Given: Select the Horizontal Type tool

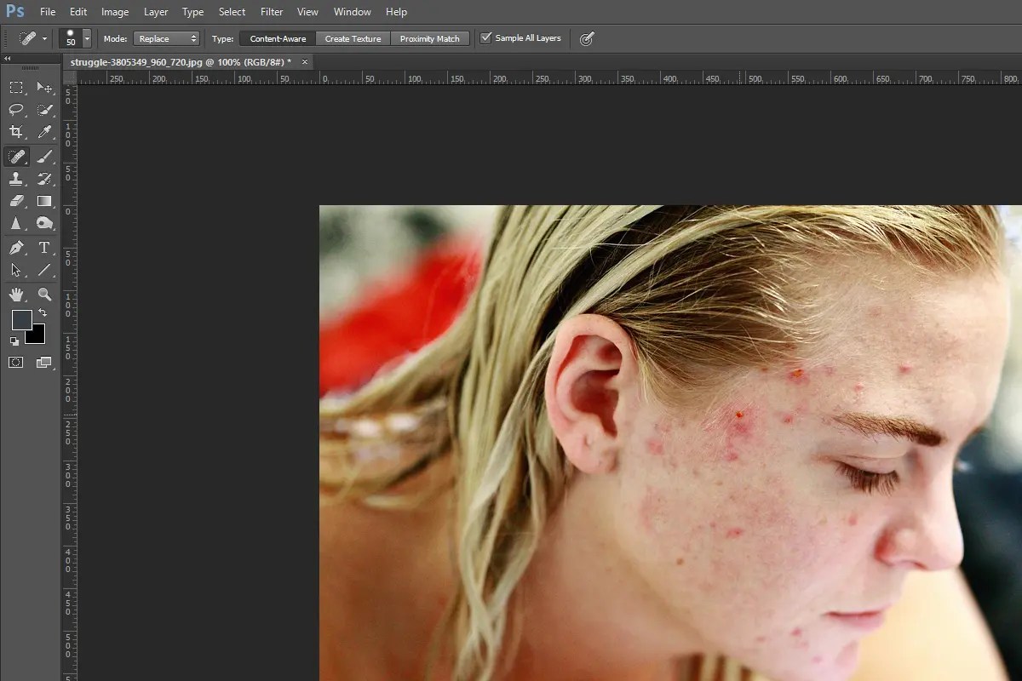Looking at the screenshot, I should click(44, 248).
